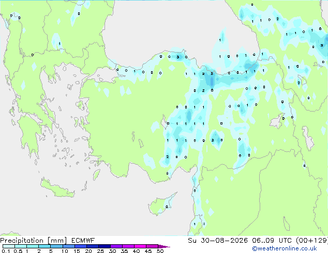Click the island of Crete on the map

pos(57,189)
